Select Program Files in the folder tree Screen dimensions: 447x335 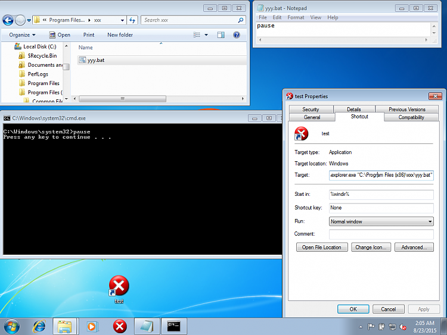coord(43,83)
